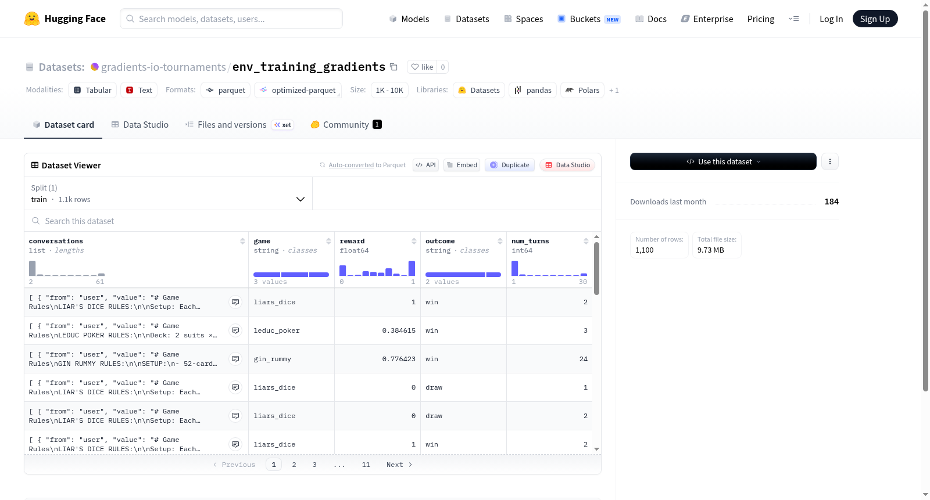Go to page 2 of the table

point(294,465)
